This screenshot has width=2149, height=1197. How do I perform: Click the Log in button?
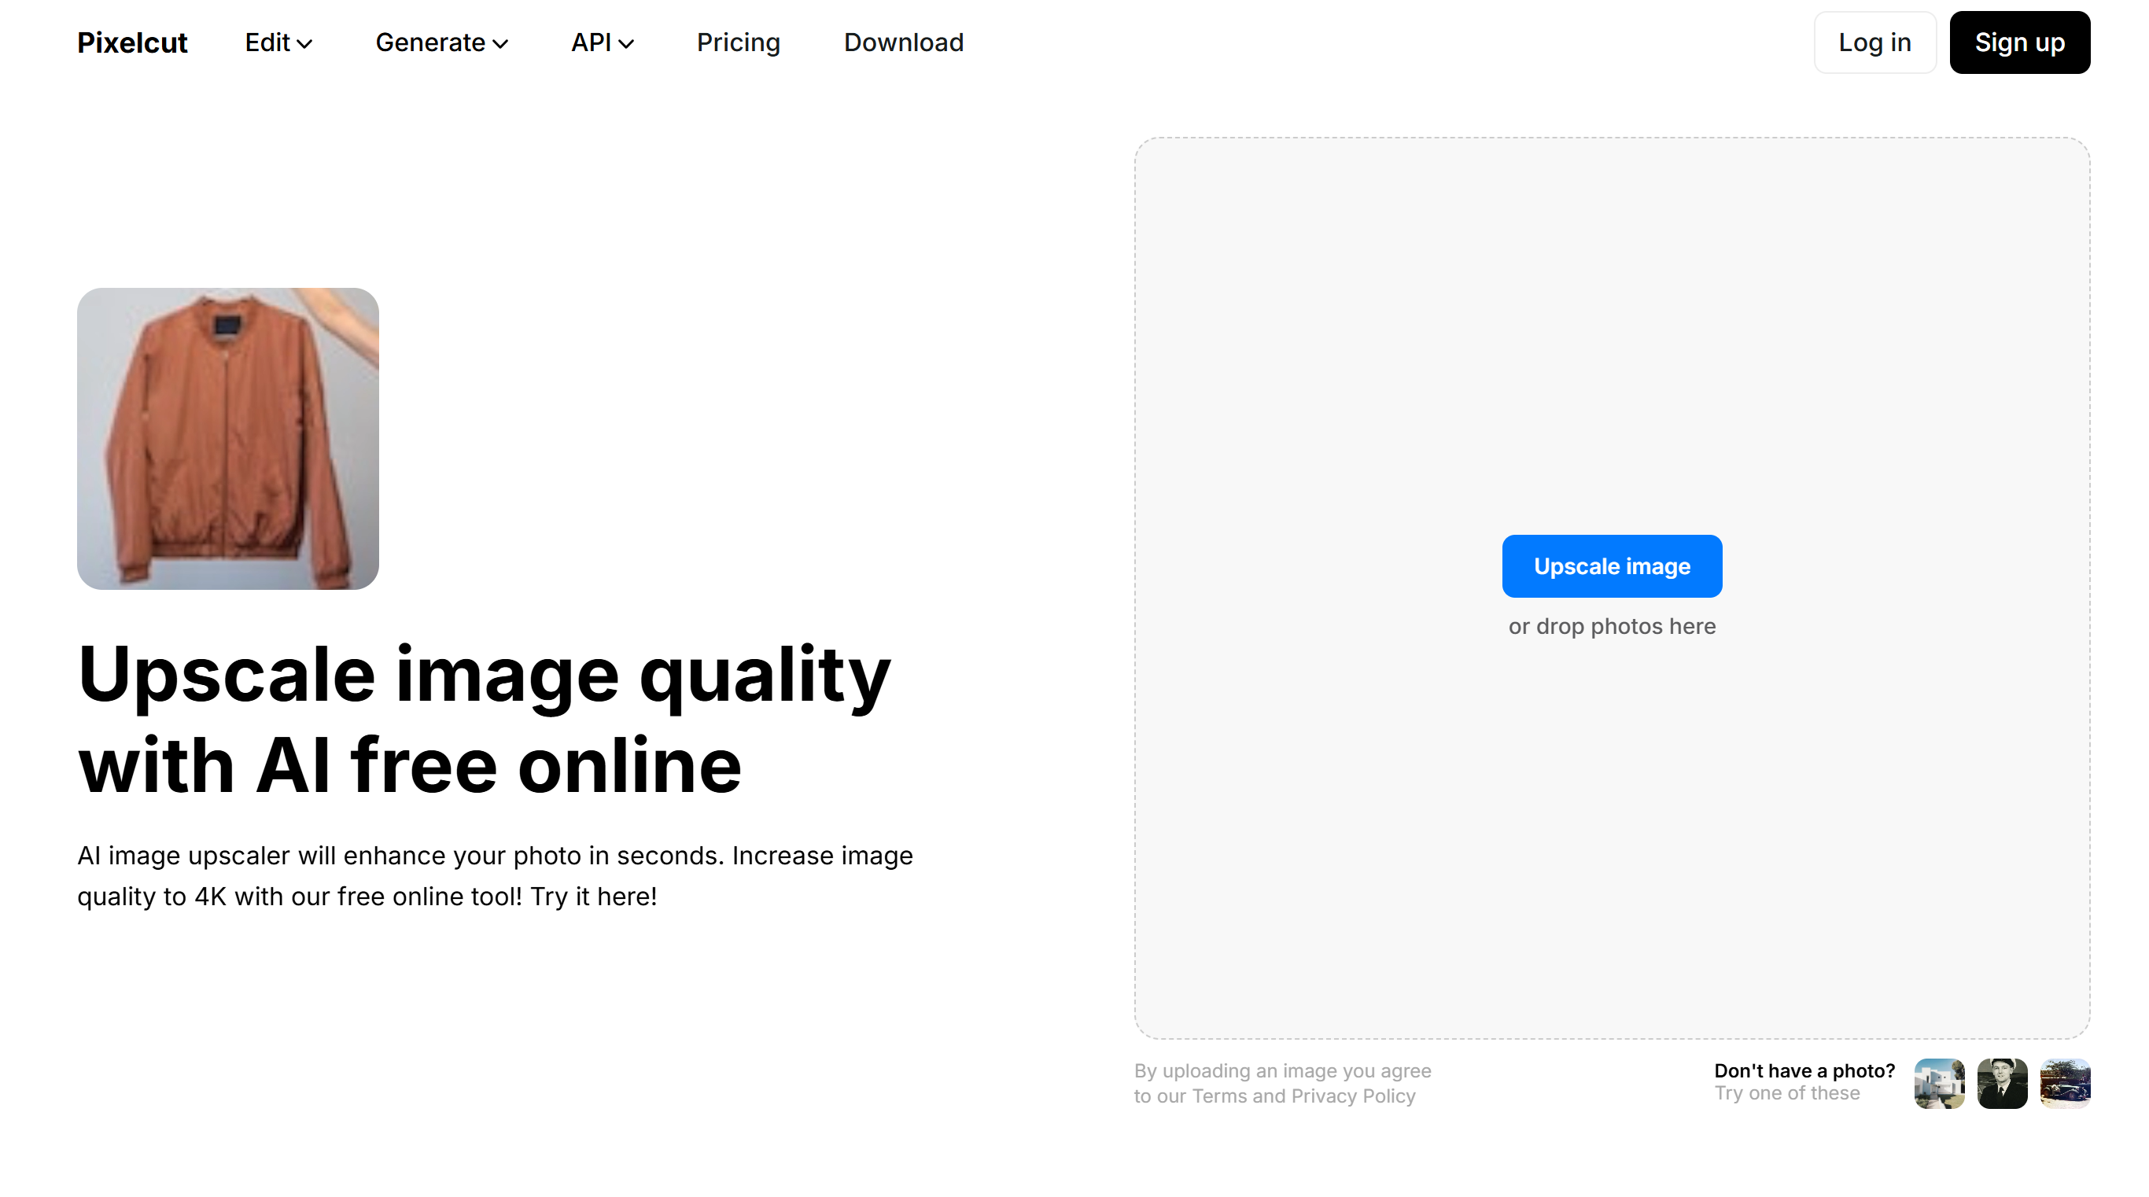[1874, 42]
